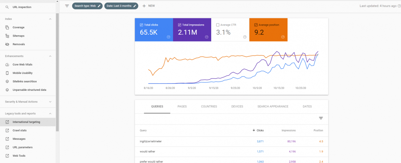Sort by the Position column header
The height and width of the screenshot is (163, 401).
[x=318, y=130]
